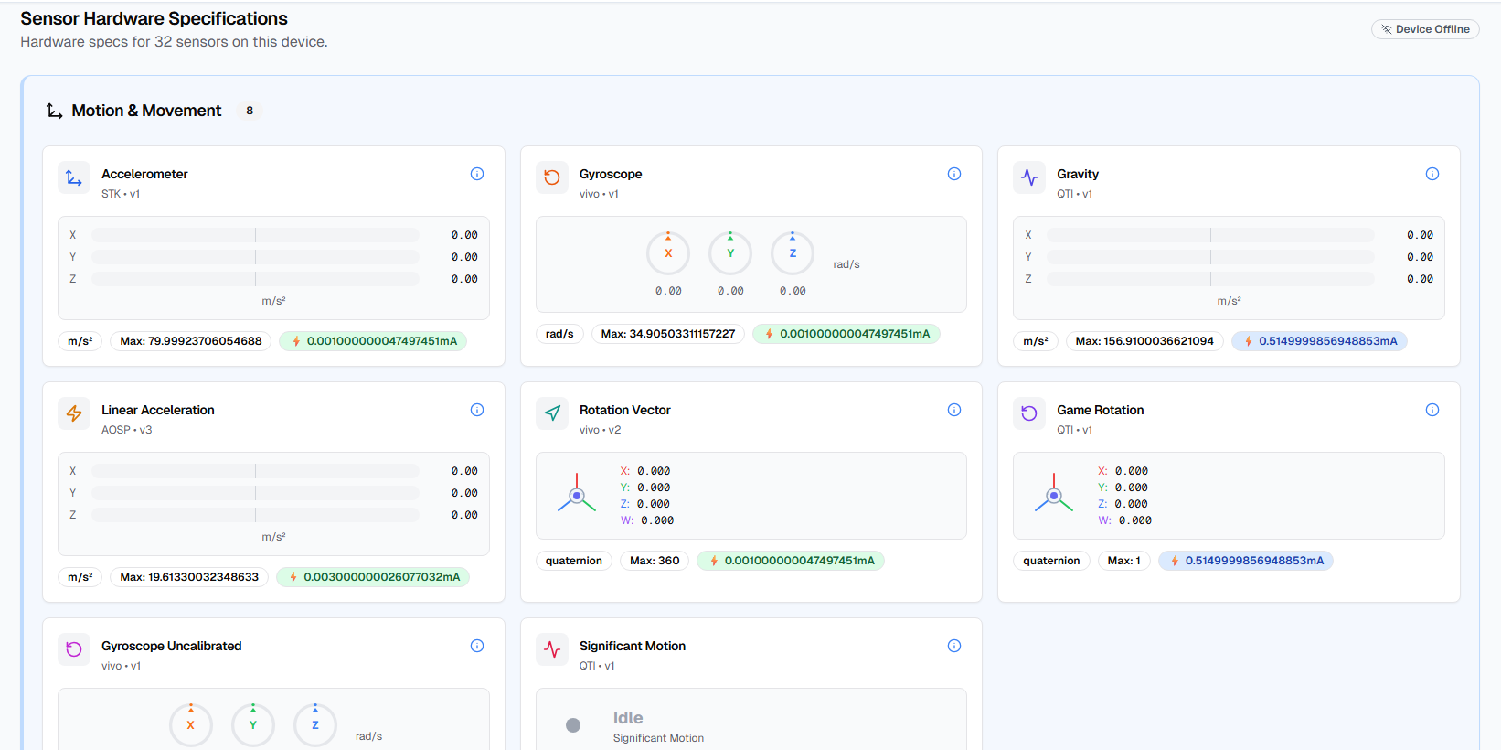
Task: Click the Accelerometer axes sensor icon
Action: tap(74, 177)
